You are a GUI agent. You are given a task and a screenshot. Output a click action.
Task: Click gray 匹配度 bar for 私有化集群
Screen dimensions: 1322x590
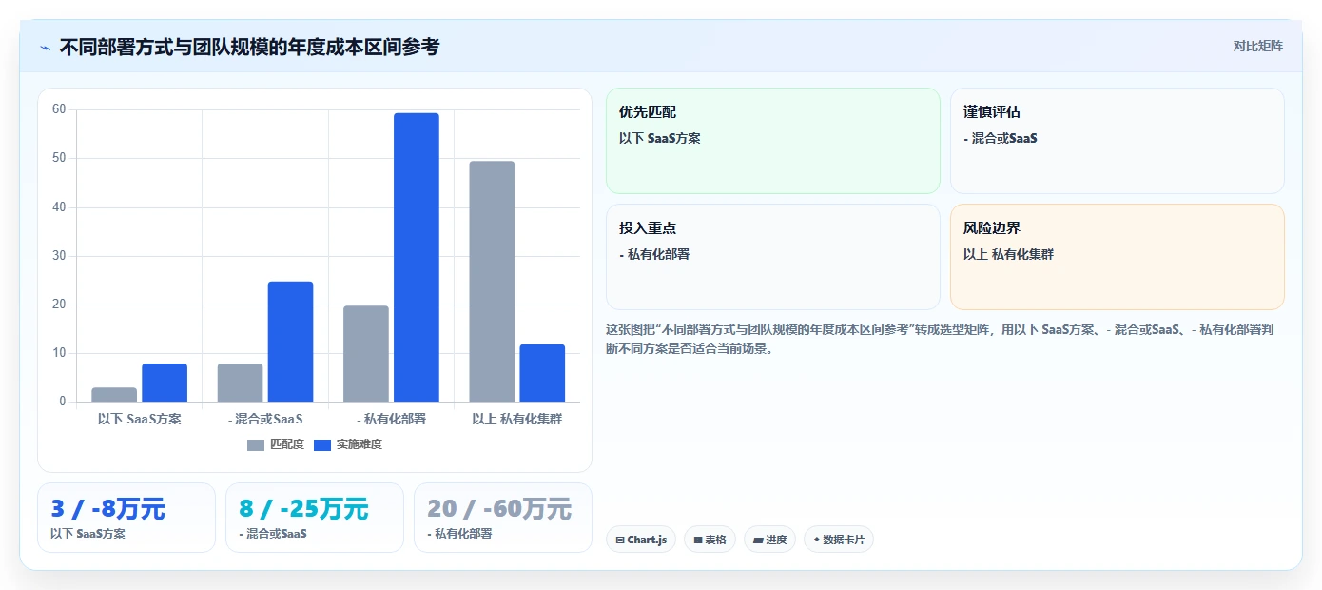[492, 281]
